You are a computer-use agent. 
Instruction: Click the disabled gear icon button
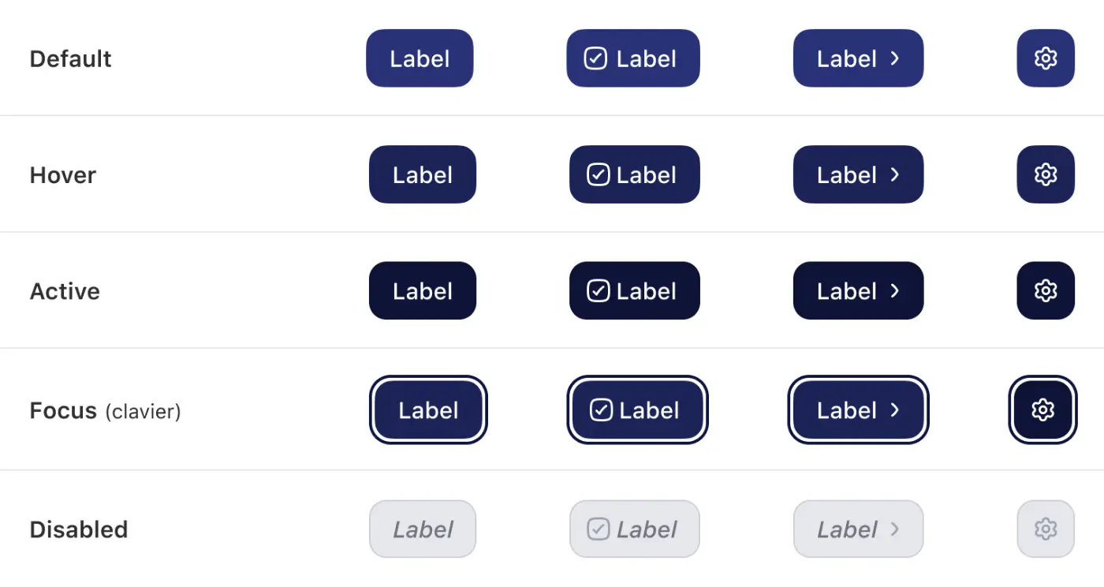point(1046,529)
